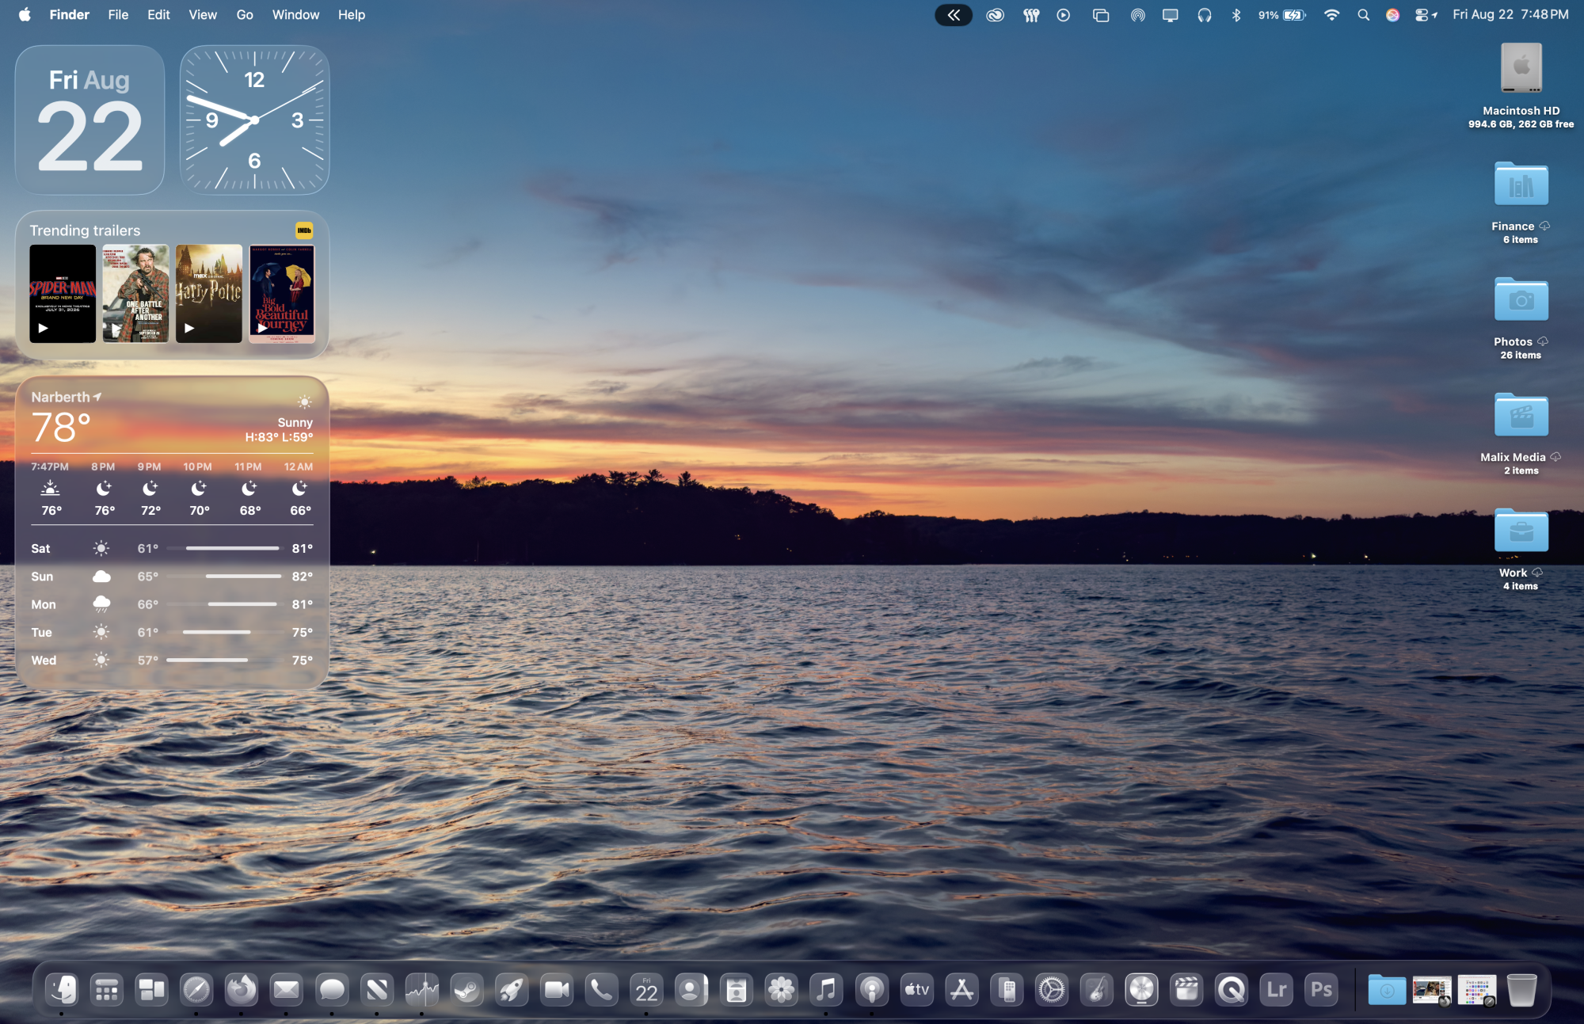Open GarageBand from the Dock
1584x1024 pixels.
(1096, 989)
